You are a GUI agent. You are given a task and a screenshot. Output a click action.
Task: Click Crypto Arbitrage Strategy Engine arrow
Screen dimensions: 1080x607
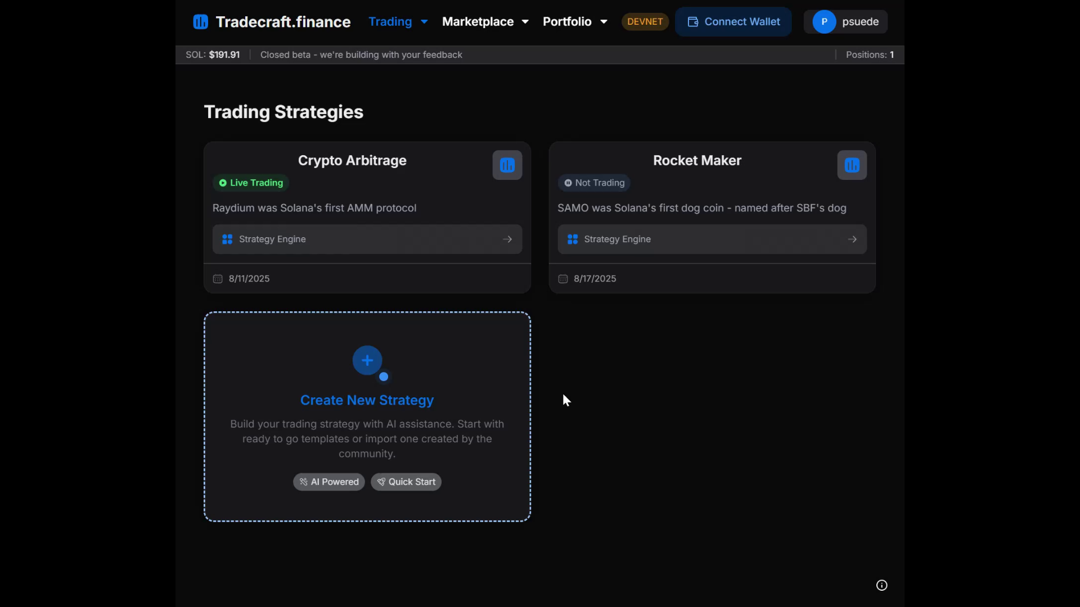(507, 239)
